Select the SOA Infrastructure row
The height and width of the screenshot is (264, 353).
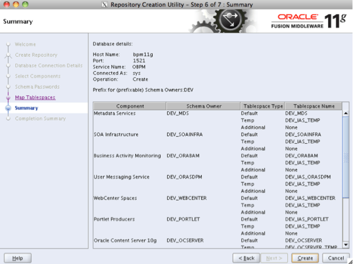coord(116,134)
